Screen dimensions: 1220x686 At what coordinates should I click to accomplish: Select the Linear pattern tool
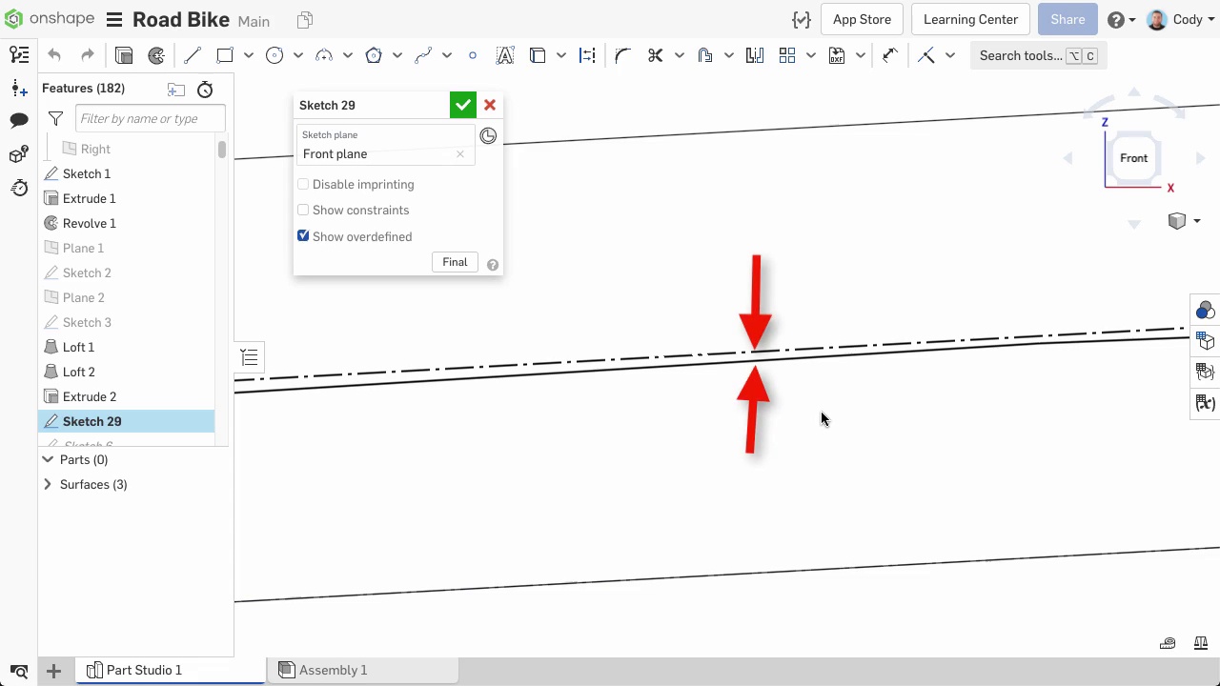(x=787, y=56)
